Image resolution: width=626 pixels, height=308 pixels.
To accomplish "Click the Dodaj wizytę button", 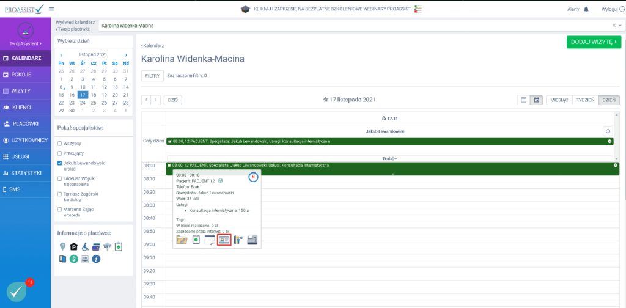I will click(x=594, y=42).
